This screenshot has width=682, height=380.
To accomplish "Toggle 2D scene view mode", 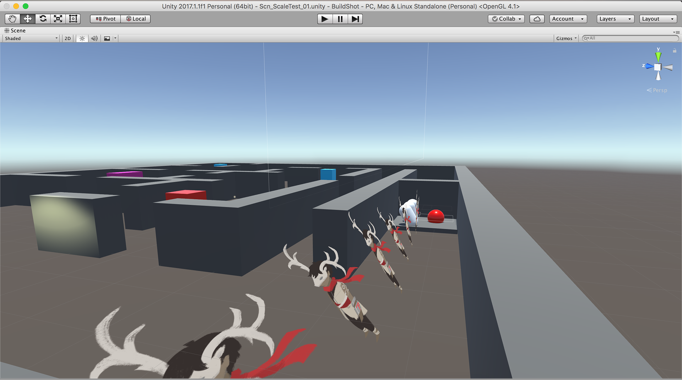I will click(67, 38).
